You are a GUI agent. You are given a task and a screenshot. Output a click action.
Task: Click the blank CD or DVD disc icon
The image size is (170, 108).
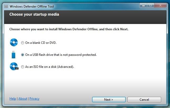(14, 43)
